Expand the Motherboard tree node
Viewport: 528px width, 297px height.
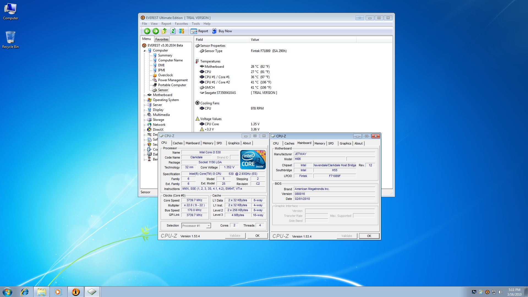pos(144,95)
